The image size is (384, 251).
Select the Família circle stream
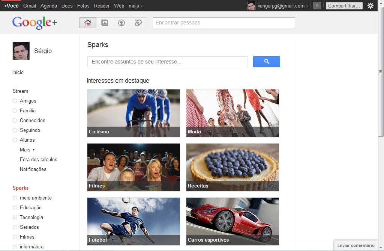click(x=27, y=111)
